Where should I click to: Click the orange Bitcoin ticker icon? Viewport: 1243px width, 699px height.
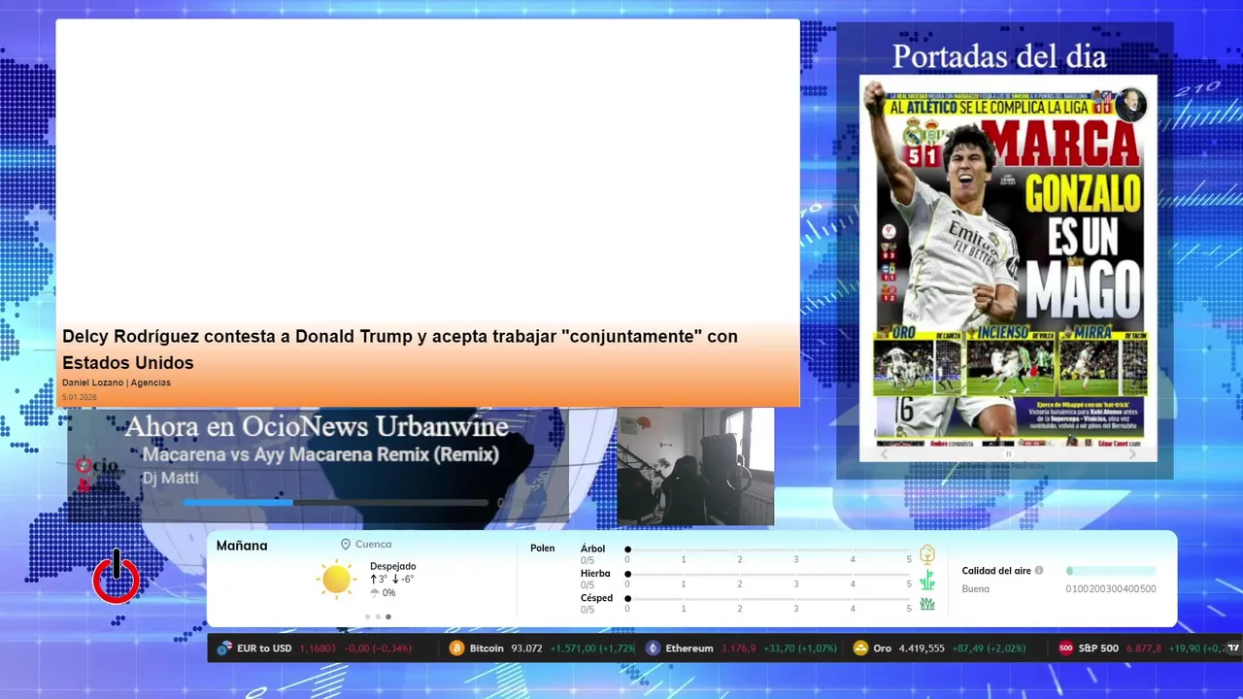click(456, 649)
